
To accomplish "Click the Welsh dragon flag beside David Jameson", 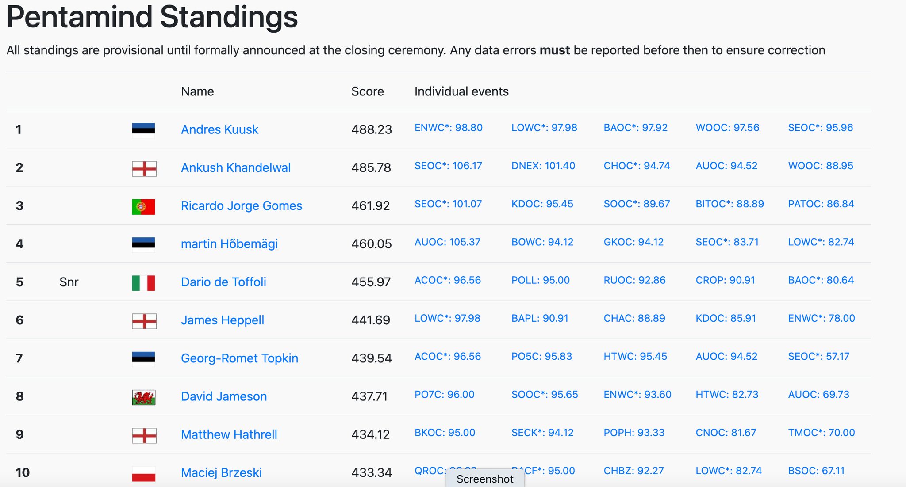I will point(143,397).
